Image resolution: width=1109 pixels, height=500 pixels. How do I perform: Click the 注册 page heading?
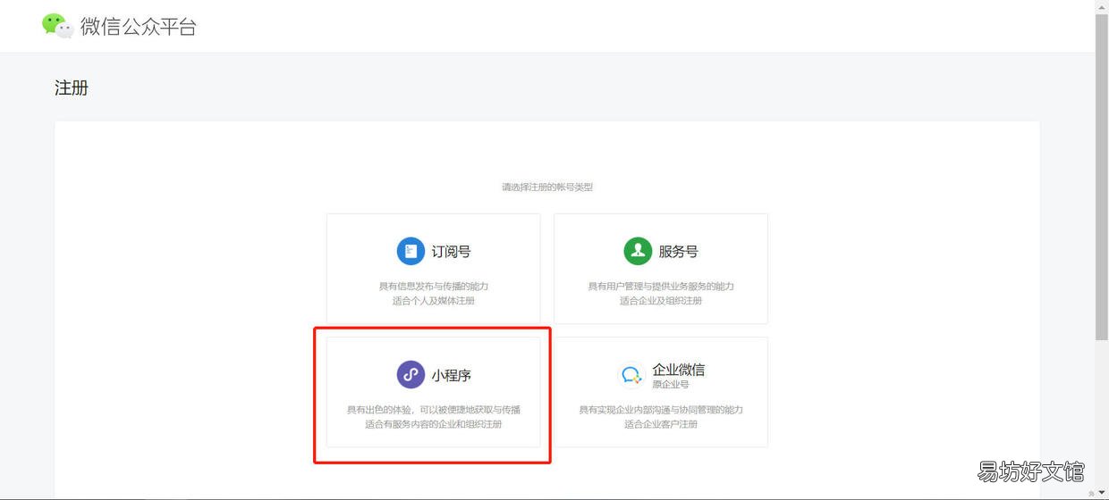click(72, 88)
